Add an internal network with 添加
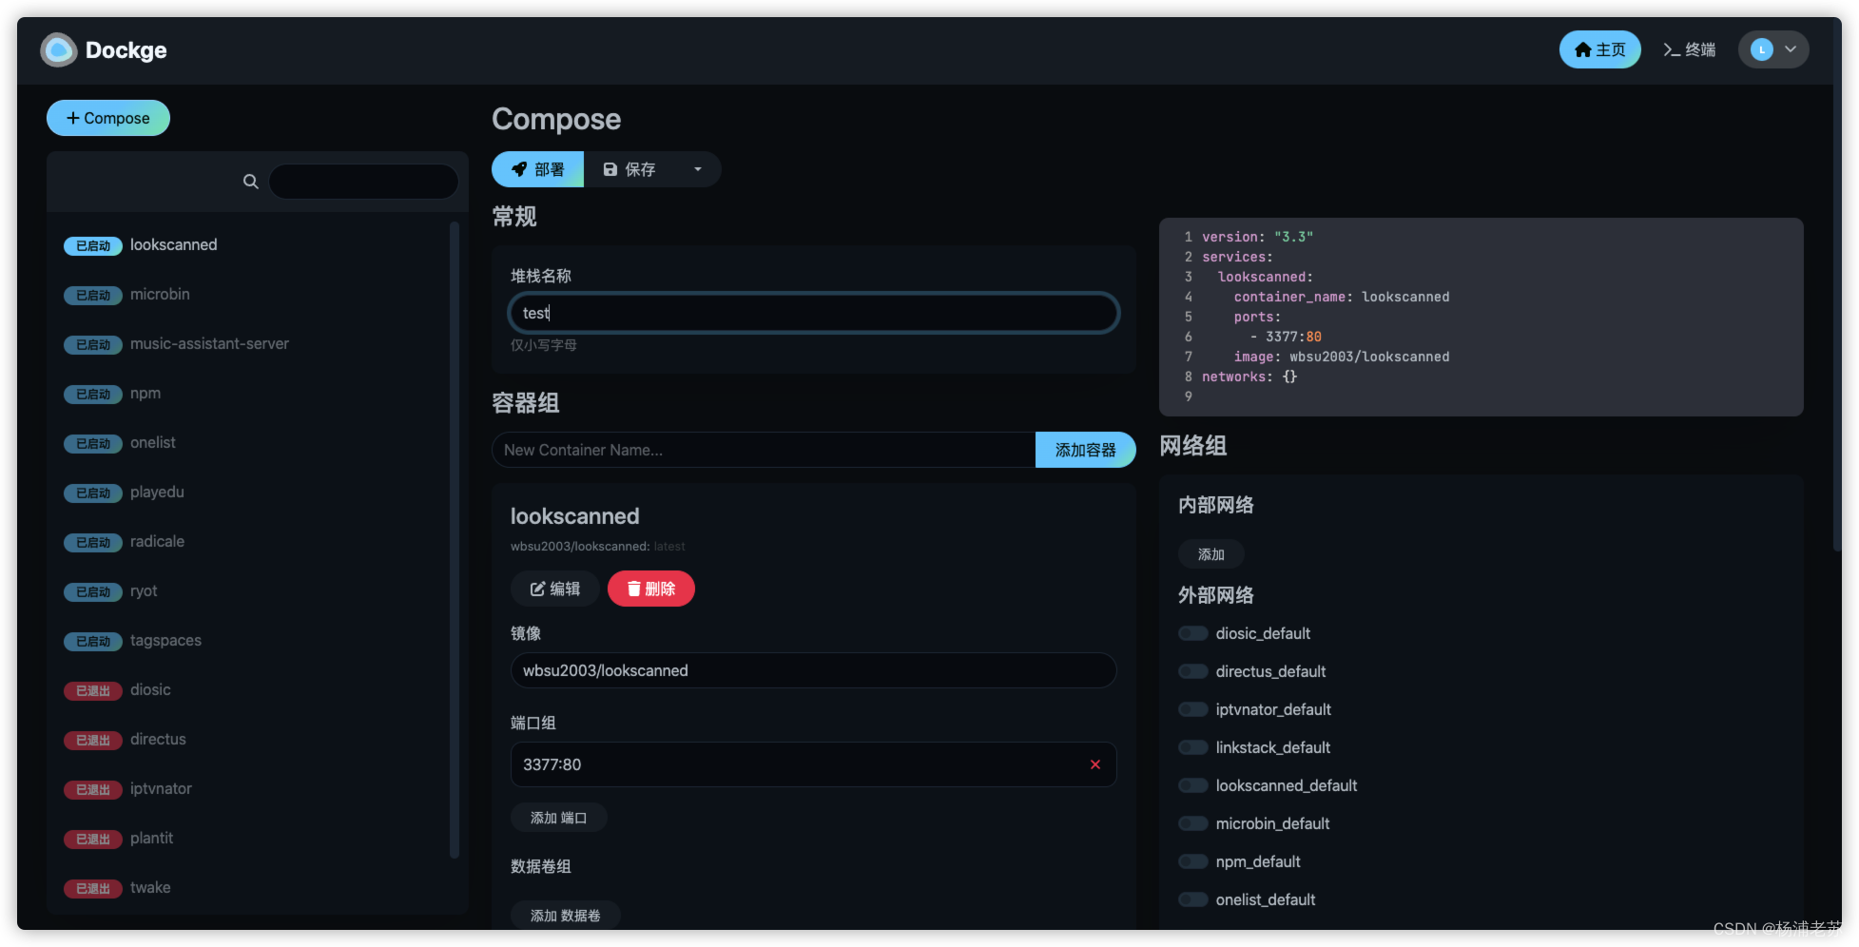The image size is (1859, 947). pyautogui.click(x=1211, y=554)
